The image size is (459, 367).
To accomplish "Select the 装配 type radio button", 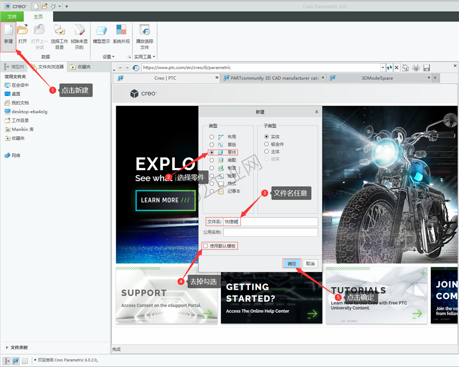I will [x=212, y=160].
